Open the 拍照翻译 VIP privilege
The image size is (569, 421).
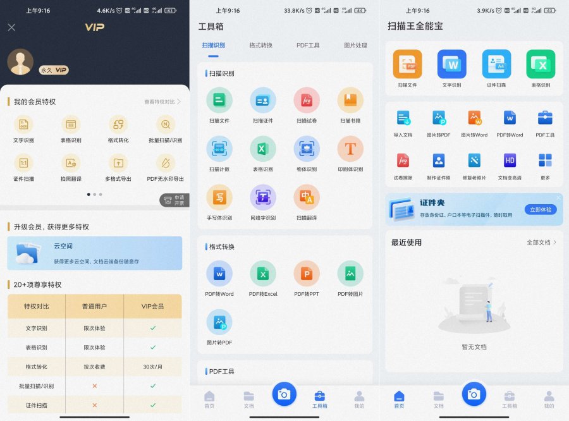70,163
